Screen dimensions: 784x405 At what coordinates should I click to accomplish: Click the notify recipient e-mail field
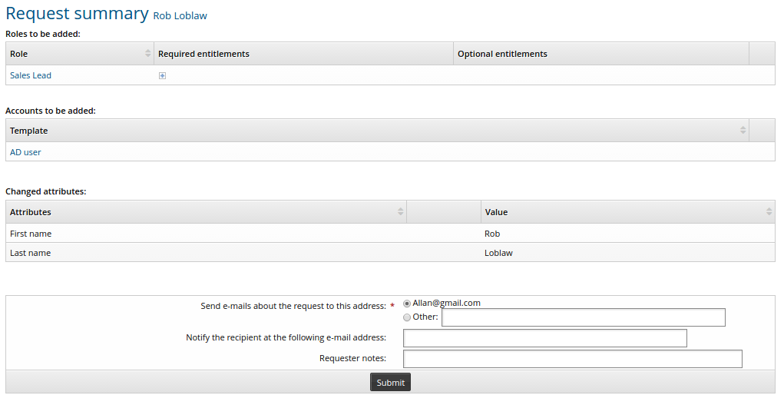(x=544, y=338)
